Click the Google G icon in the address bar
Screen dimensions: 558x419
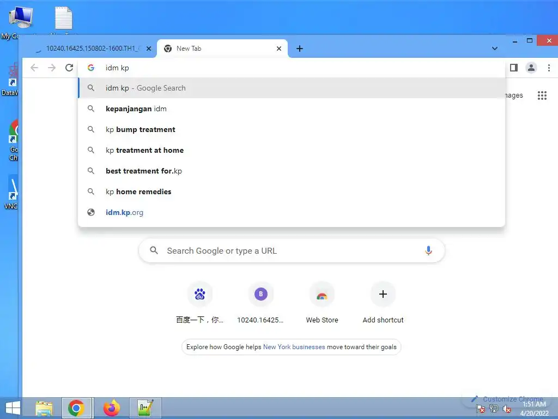point(91,68)
